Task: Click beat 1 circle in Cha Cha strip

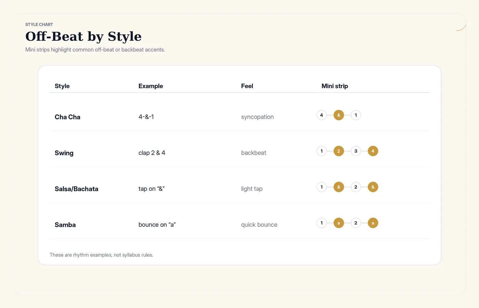Action: tap(356, 115)
